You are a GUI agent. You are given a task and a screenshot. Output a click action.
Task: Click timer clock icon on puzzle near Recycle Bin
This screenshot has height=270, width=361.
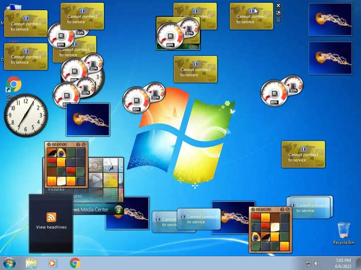(x=253, y=210)
